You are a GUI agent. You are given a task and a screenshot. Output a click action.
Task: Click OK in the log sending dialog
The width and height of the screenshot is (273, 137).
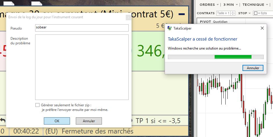pos(57,121)
